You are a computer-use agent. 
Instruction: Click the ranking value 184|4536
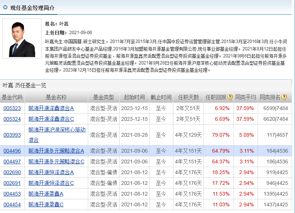point(277,151)
